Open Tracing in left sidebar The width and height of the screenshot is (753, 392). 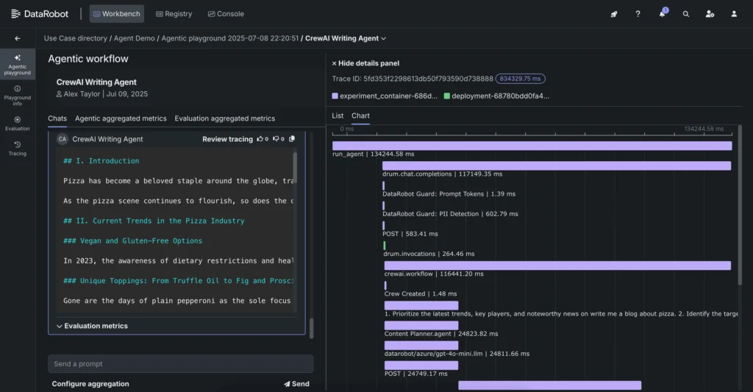click(18, 149)
